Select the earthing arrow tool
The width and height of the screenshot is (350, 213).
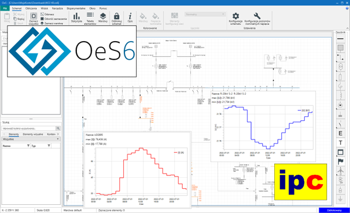(340, 199)
